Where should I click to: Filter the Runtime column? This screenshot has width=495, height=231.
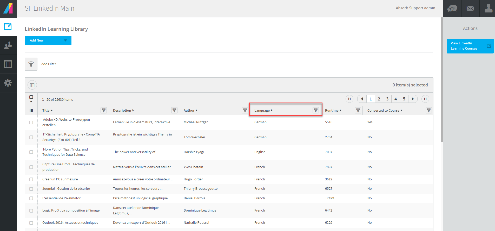(358, 110)
